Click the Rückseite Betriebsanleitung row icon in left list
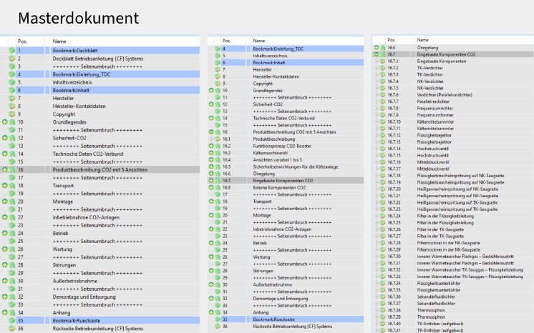 pyautogui.click(x=12, y=329)
